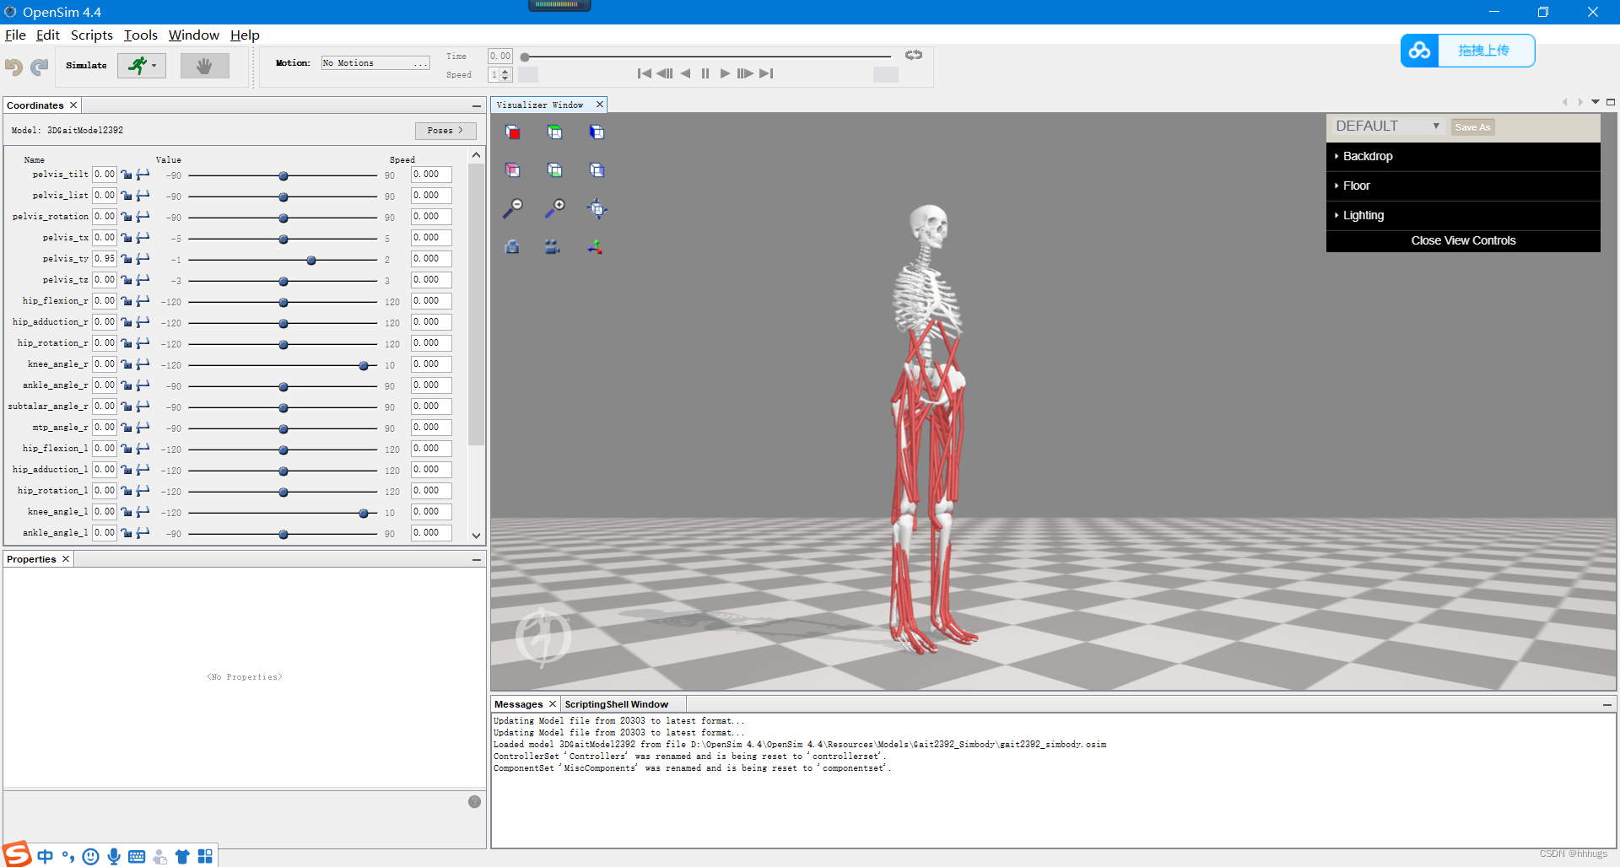Viewport: 1620px width, 867px height.
Task: Step one frame forward in motion
Action: (x=744, y=73)
